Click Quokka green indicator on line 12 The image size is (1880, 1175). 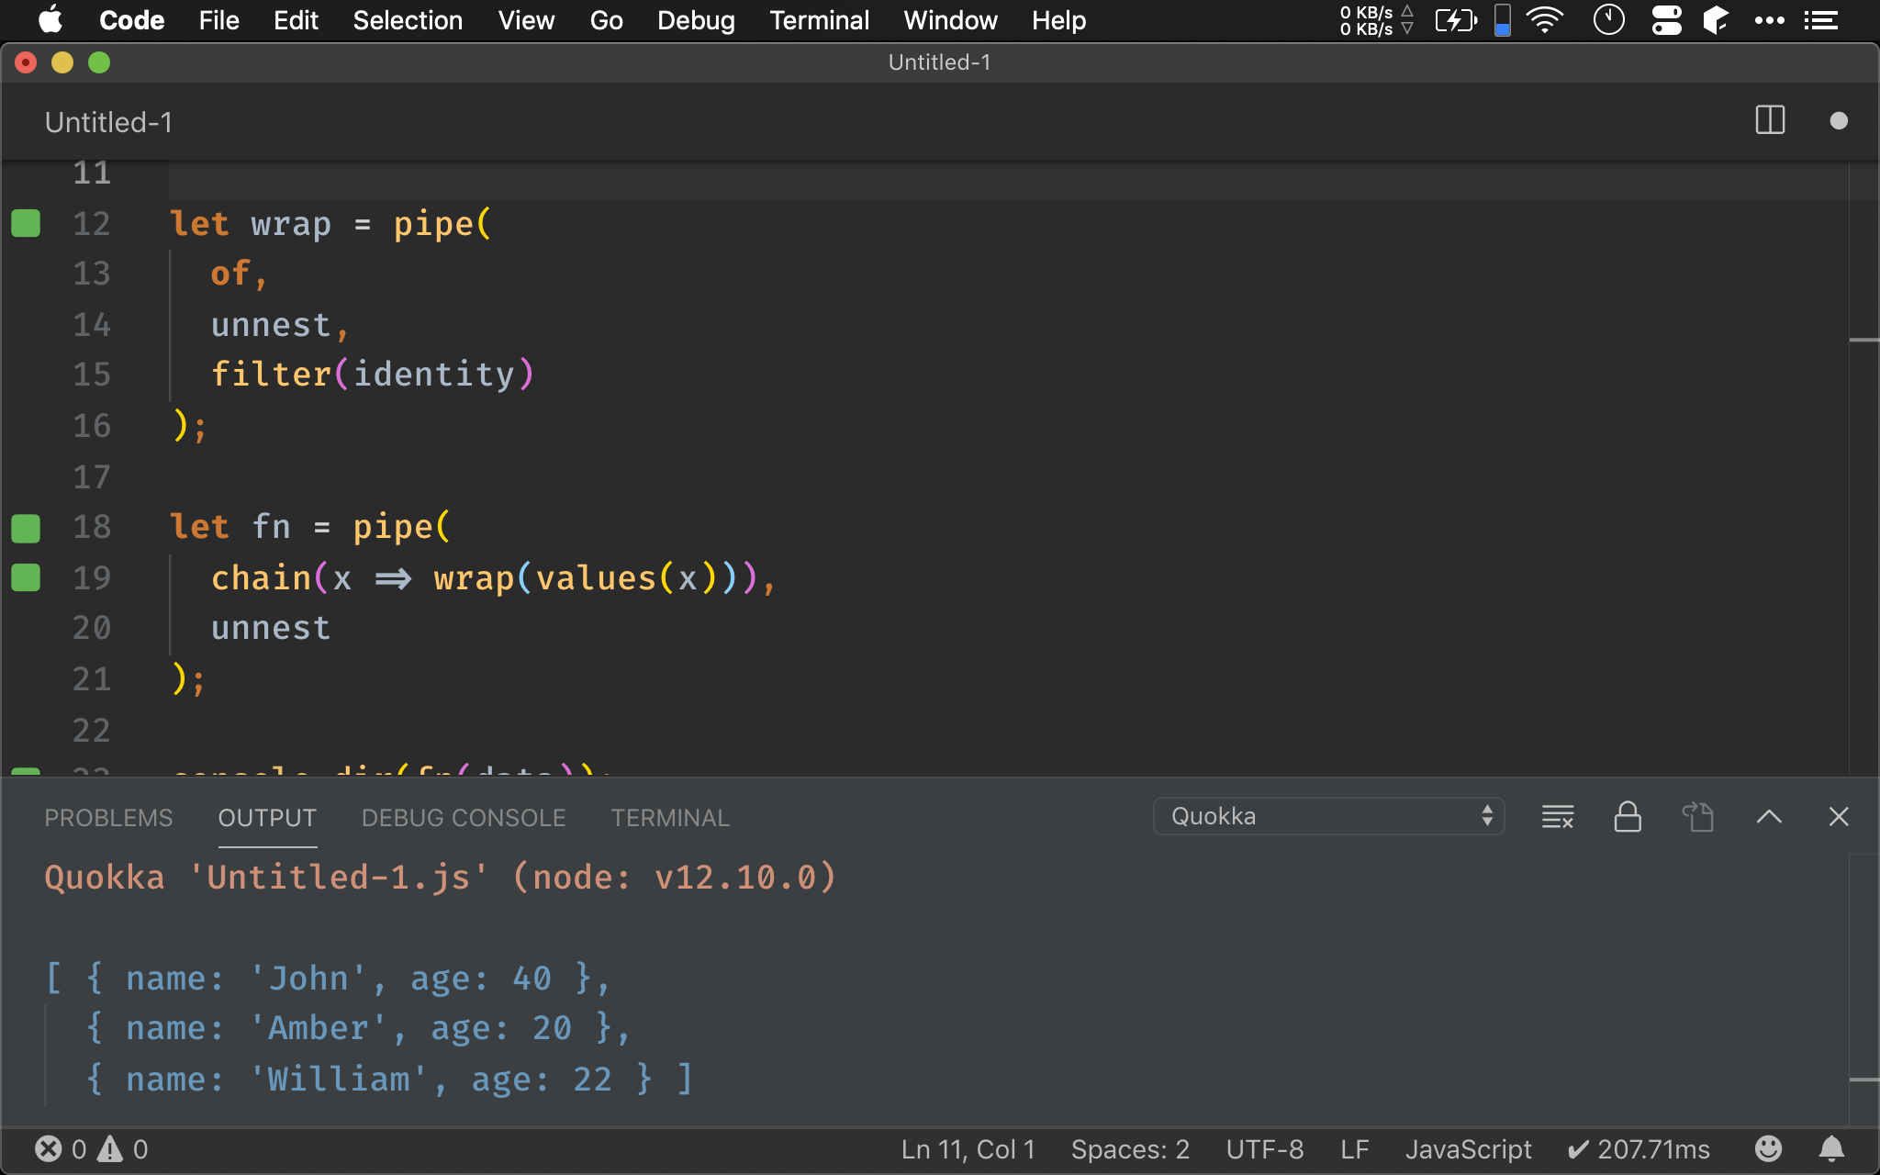[26, 223]
